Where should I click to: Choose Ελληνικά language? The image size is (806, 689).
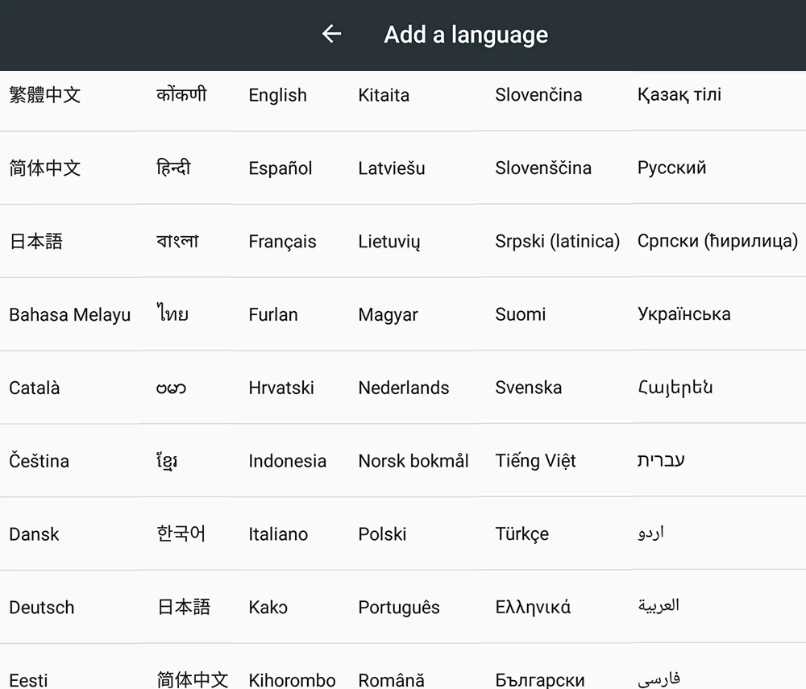coord(533,608)
